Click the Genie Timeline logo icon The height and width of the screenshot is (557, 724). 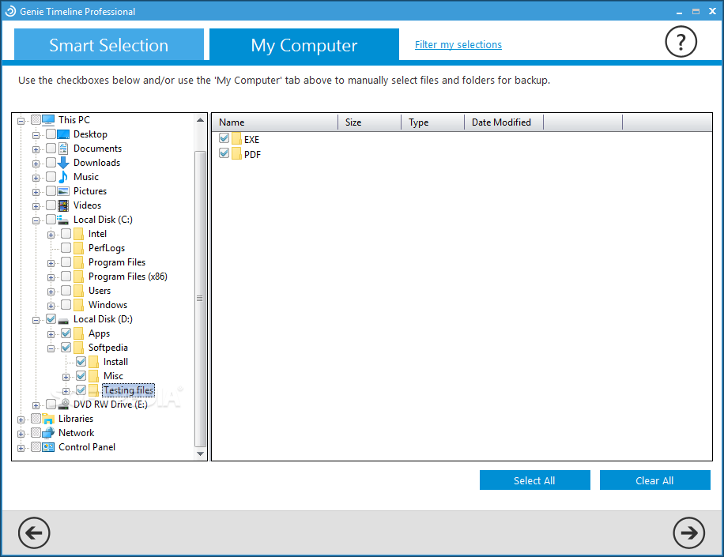(10, 12)
